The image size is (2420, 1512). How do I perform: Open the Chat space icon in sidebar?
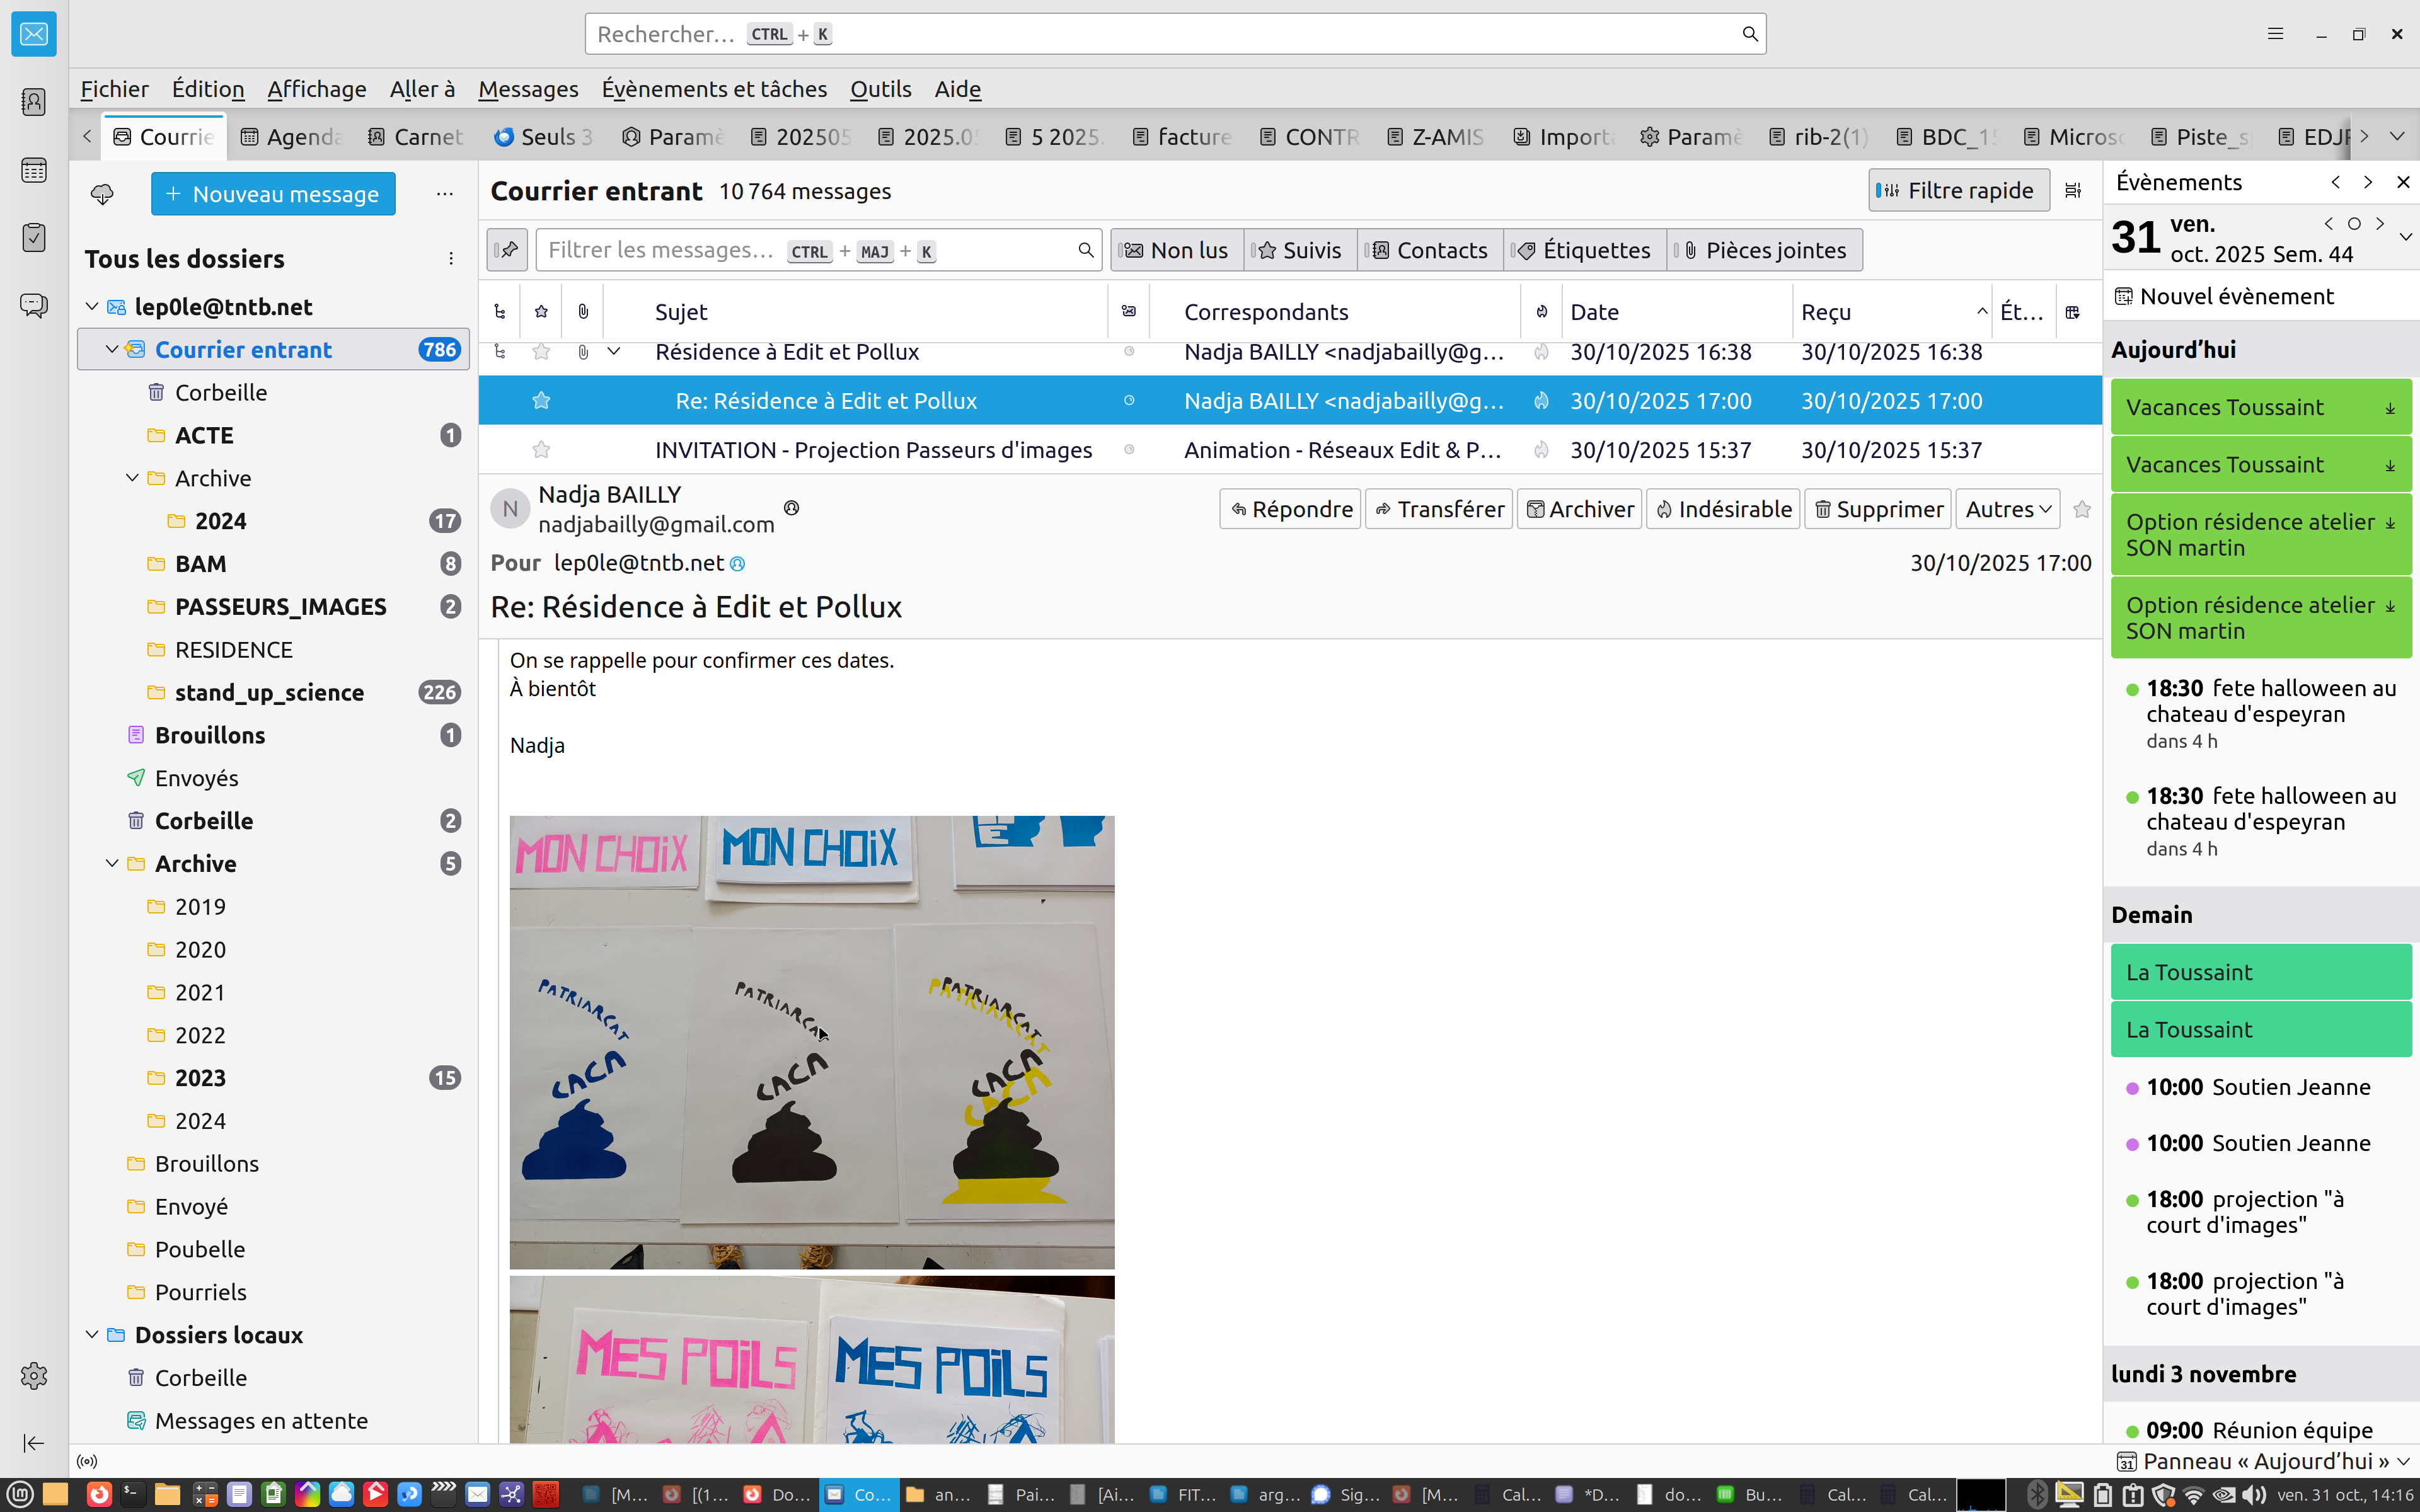tap(33, 305)
